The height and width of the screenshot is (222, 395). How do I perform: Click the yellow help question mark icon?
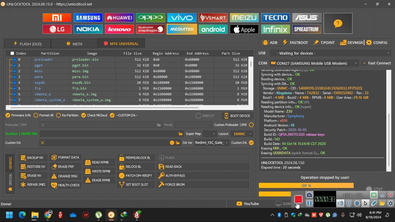pyautogui.click(x=338, y=23)
